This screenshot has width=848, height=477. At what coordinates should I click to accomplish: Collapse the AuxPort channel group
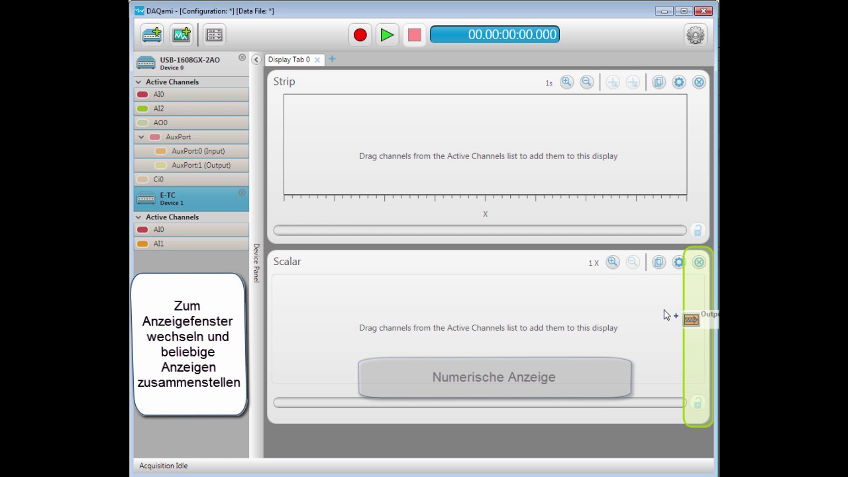click(x=141, y=137)
